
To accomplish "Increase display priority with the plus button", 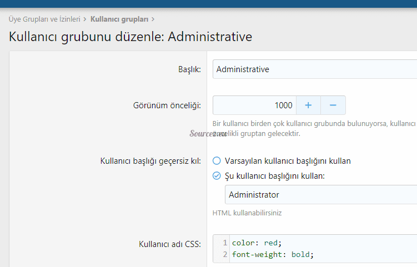I will [x=308, y=105].
